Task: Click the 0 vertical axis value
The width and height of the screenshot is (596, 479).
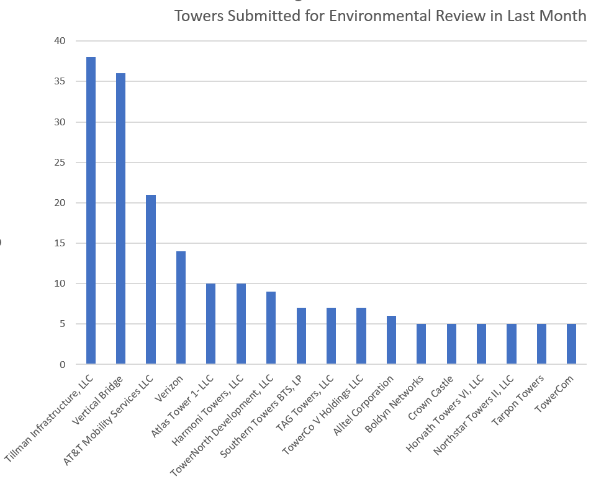Action: pyautogui.click(x=62, y=365)
